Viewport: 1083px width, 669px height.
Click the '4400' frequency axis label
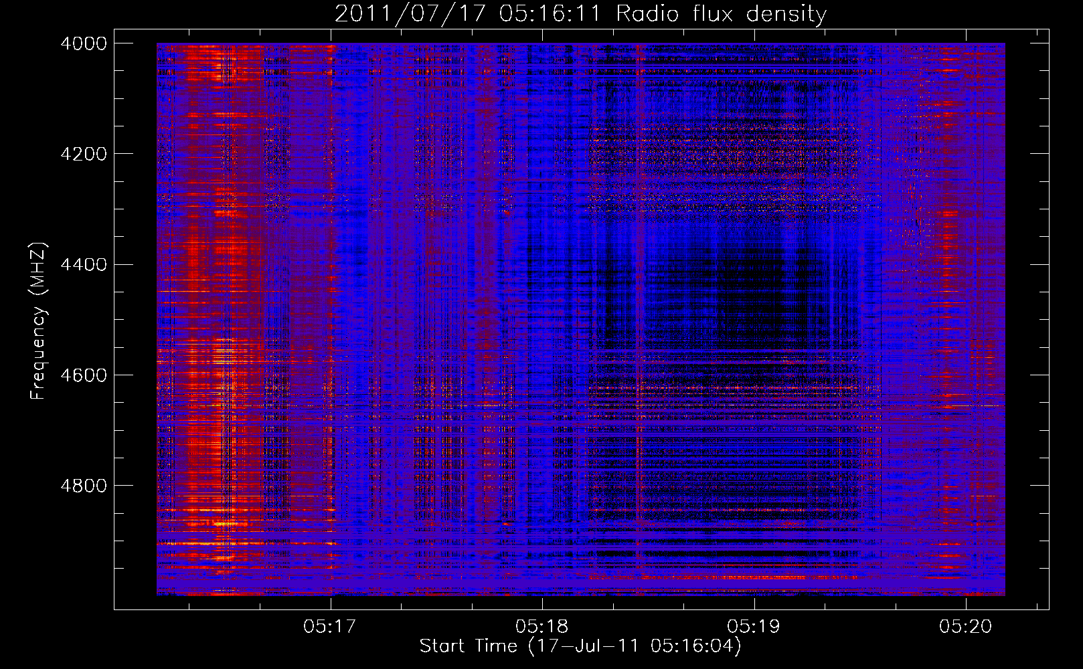point(84,265)
